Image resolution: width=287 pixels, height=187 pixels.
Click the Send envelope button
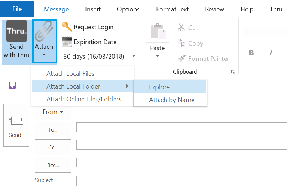tap(16, 125)
